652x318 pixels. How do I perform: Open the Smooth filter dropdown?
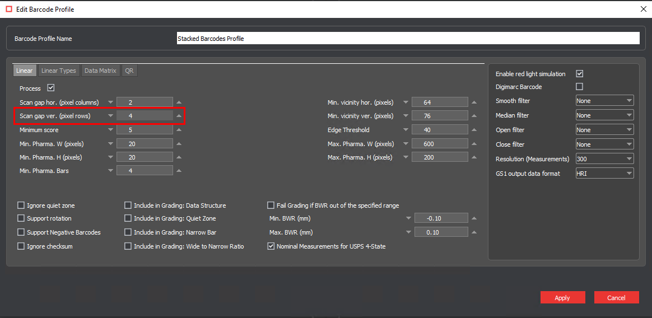(604, 101)
